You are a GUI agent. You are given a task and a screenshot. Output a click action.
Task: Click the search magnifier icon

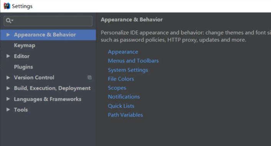tap(8, 21)
